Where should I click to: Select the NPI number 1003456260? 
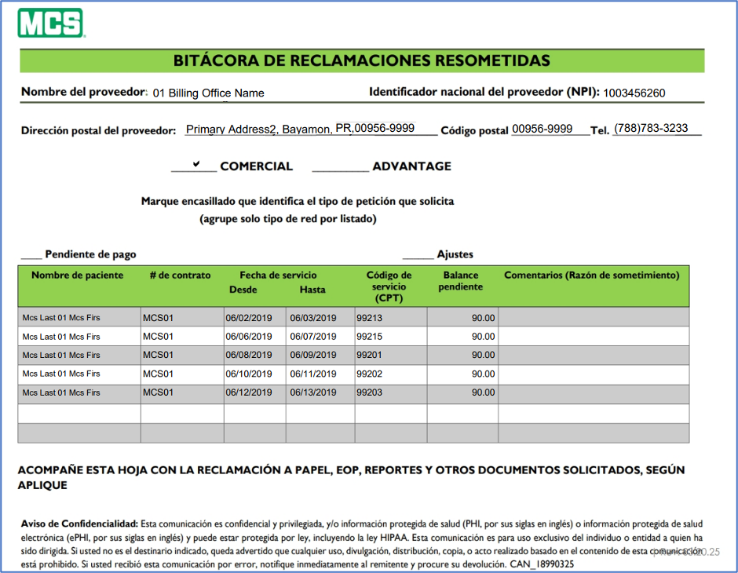[x=635, y=93]
